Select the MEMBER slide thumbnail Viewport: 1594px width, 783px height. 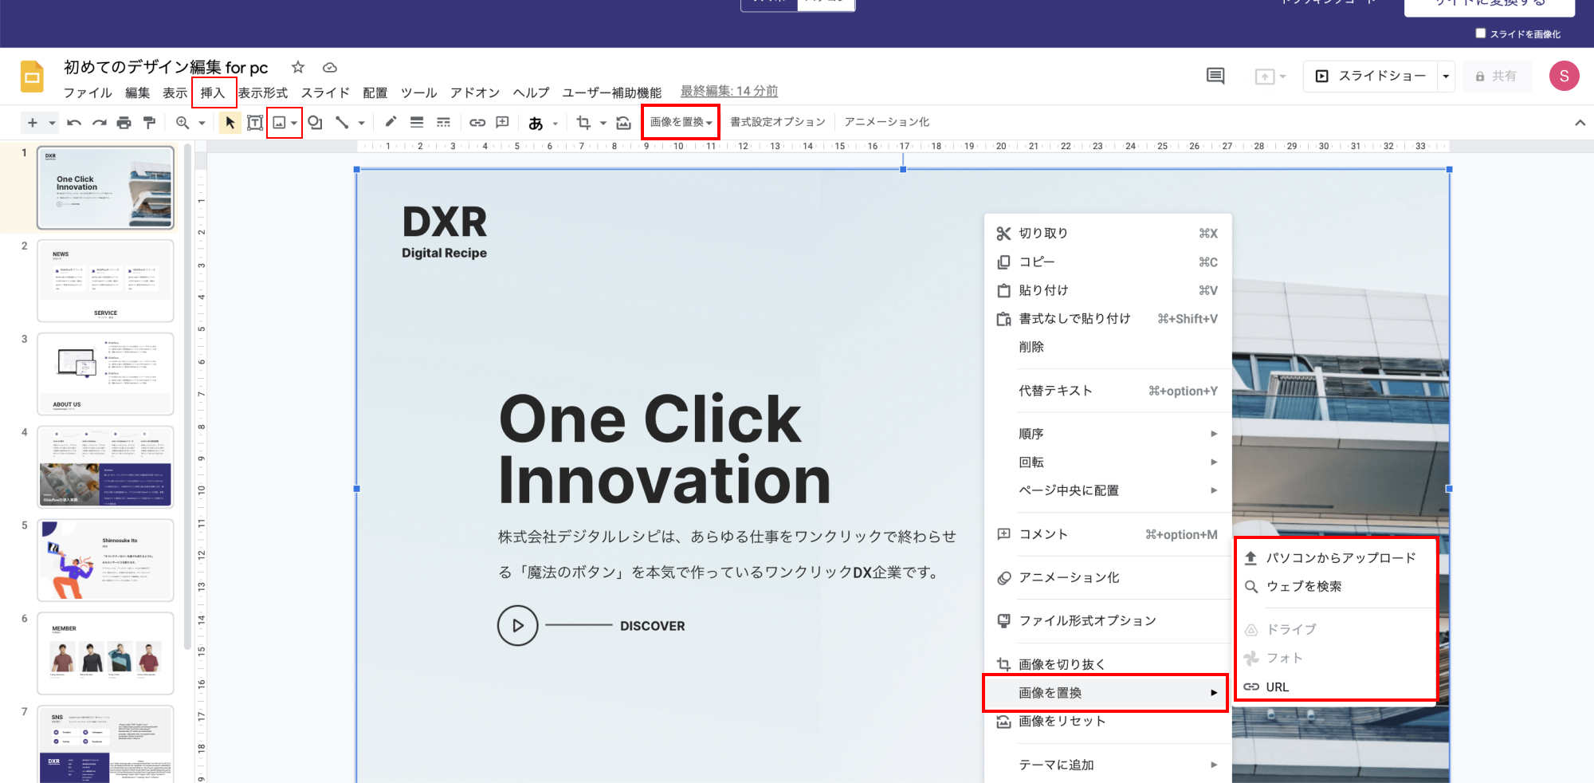(x=105, y=652)
